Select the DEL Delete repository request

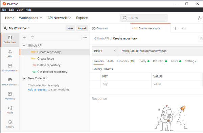coord(54,65)
